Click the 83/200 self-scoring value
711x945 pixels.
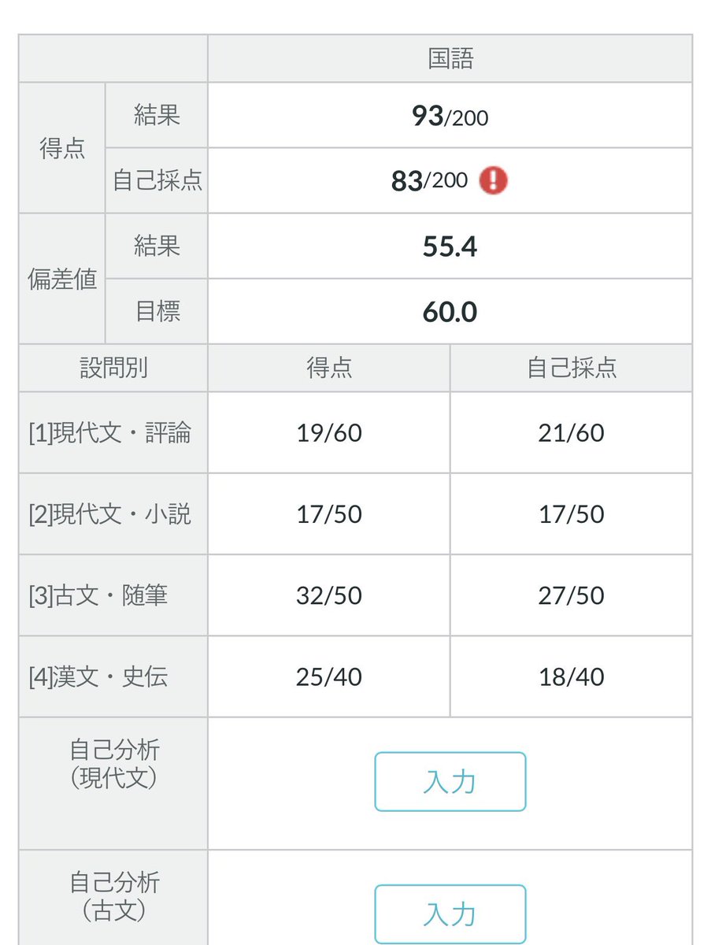[x=429, y=181]
